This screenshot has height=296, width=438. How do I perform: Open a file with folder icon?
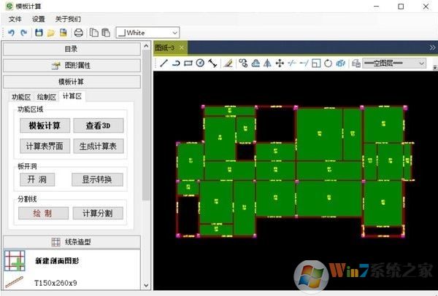tap(51, 33)
